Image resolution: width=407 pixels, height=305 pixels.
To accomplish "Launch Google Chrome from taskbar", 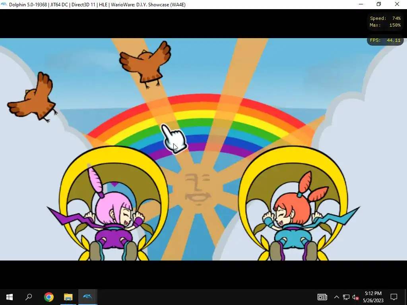I will (49, 297).
